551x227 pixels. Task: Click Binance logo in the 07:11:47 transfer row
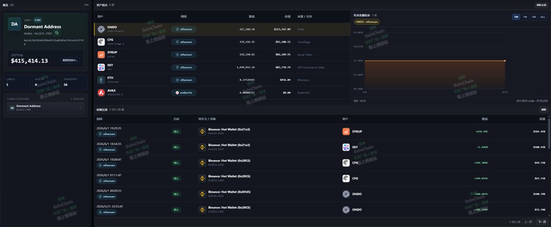202,178
